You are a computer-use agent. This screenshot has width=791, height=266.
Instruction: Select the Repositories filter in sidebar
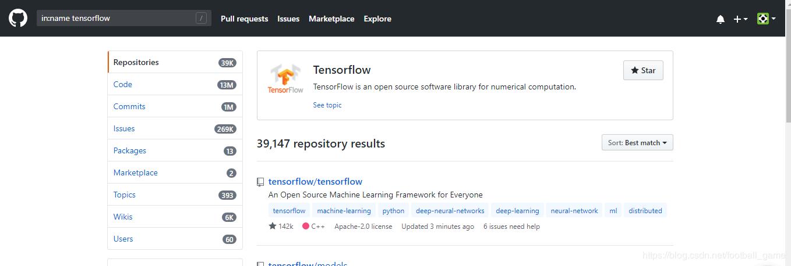[175, 62]
